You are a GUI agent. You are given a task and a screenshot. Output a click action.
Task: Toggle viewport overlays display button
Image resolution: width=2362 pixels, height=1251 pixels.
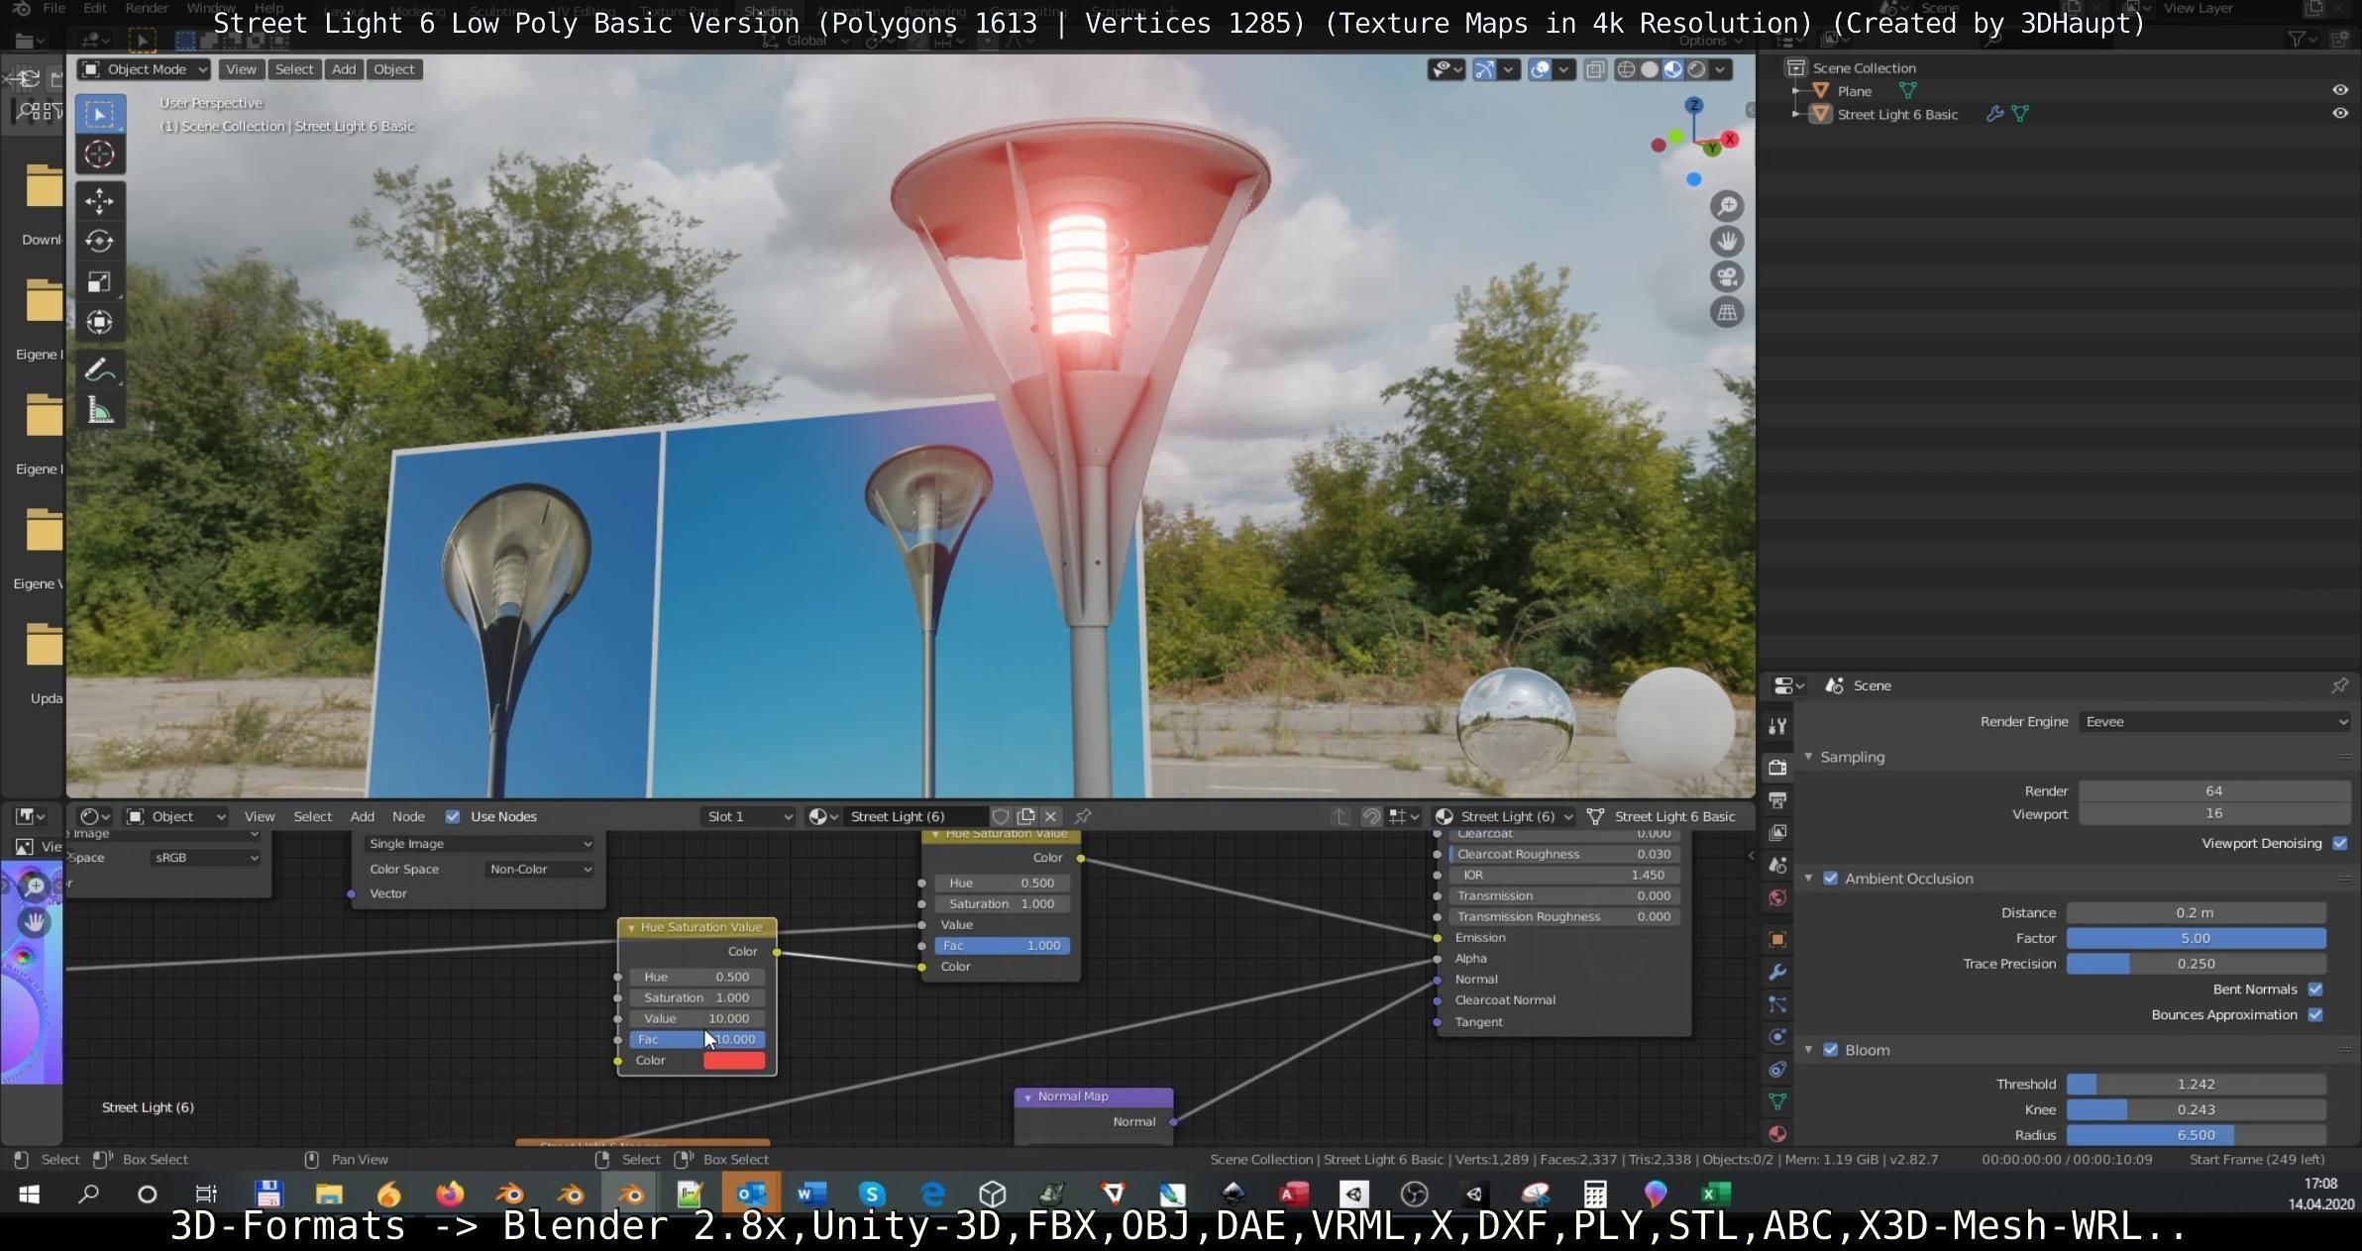[1540, 69]
